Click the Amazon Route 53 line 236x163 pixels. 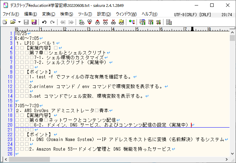[x=100, y=149]
